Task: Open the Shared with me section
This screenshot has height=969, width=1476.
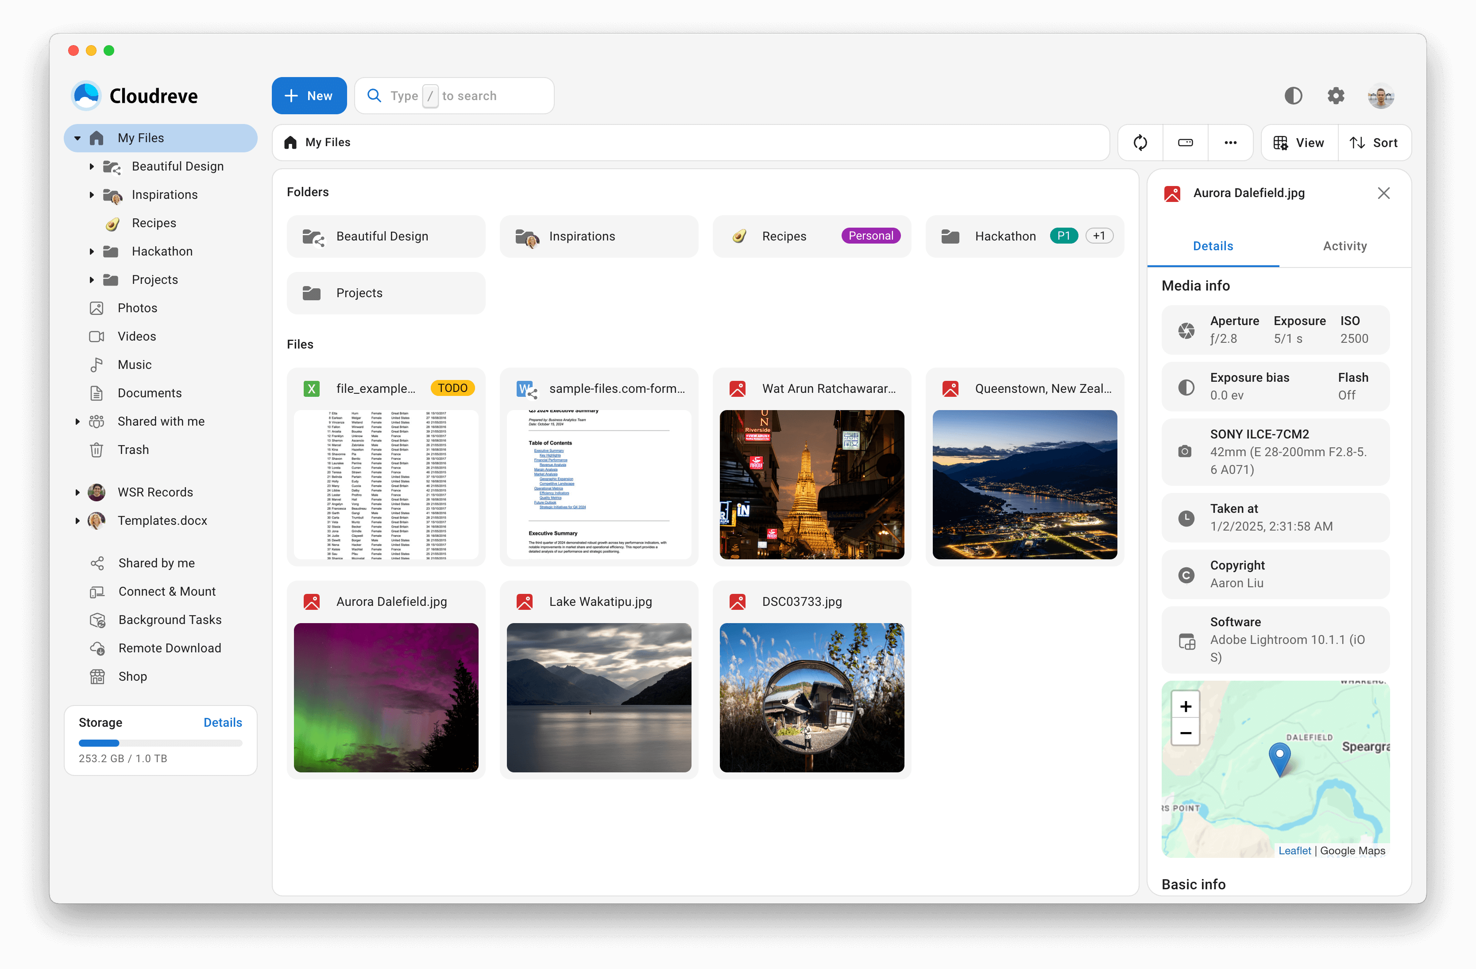Action: pos(161,421)
